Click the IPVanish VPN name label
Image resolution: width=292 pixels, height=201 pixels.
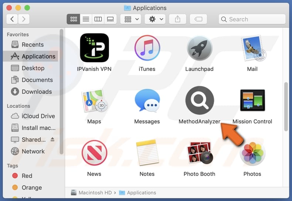point(94,69)
